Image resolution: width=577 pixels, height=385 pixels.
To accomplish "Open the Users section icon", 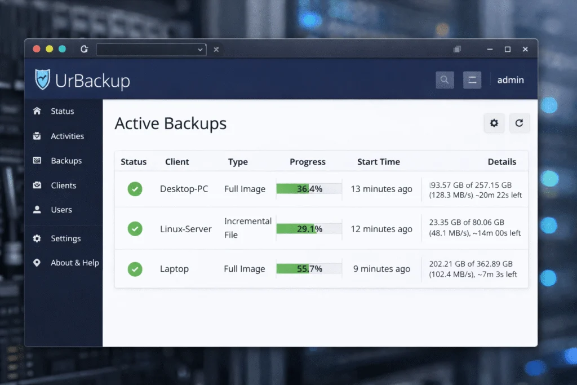I will coord(38,210).
